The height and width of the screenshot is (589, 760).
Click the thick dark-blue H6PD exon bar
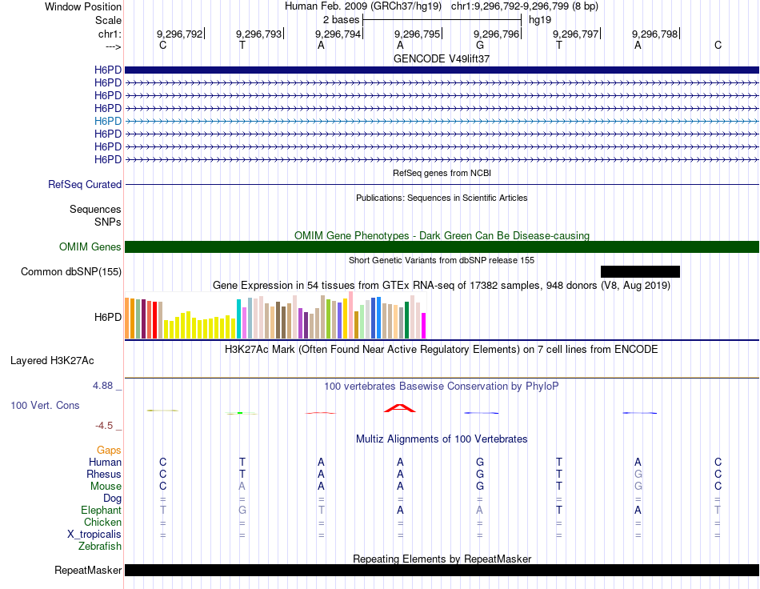tap(442, 70)
